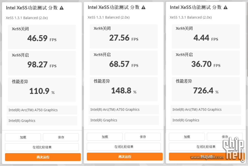The width and height of the screenshot is (248, 166).
Task: Click the 性能差异 value 726.4 %
Action: pos(206,91)
